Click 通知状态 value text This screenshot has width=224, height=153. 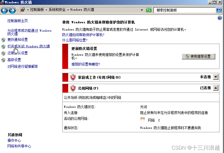point(170,128)
